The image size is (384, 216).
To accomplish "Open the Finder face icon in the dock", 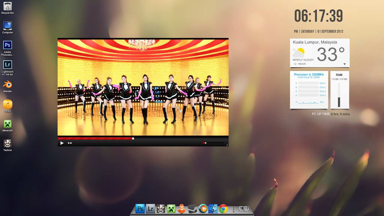I will pyautogui.click(x=213, y=208).
